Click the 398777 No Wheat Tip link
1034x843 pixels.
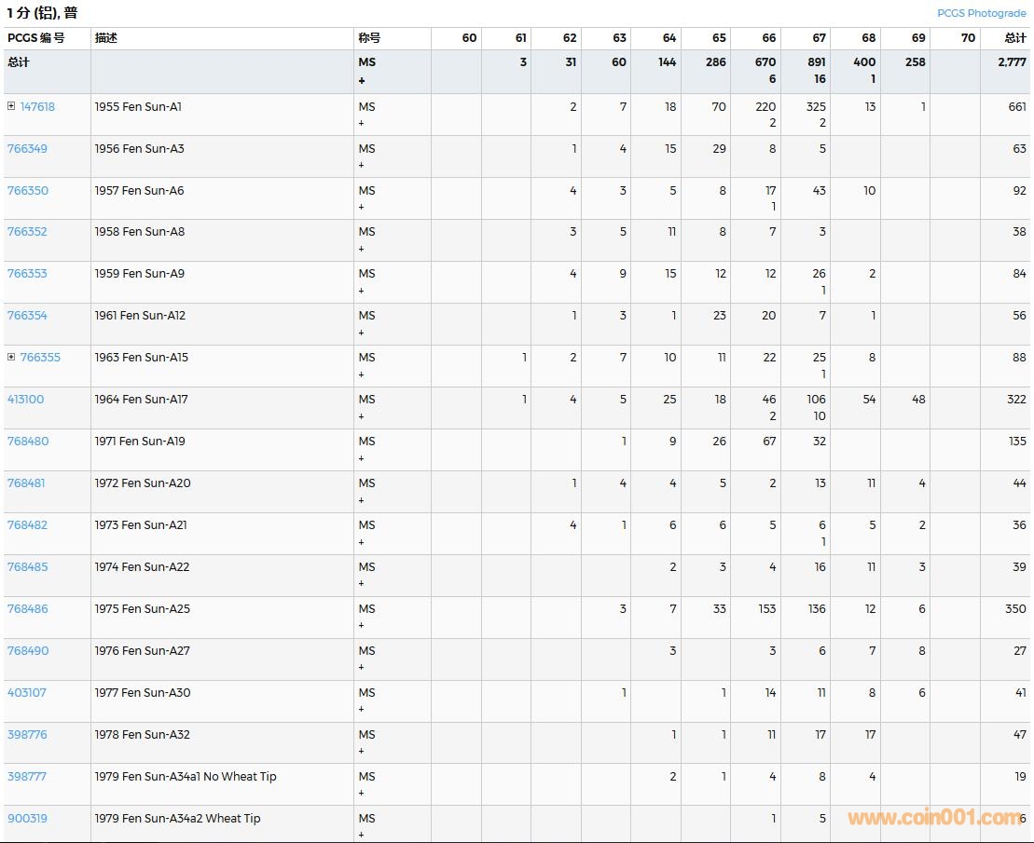26,777
